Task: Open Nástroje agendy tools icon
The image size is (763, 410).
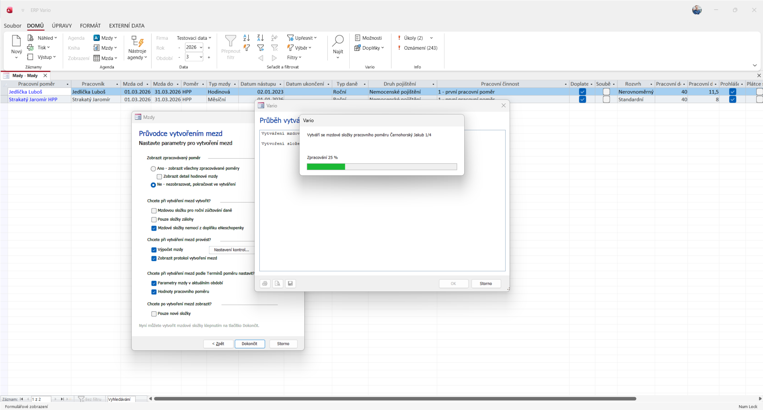Action: pos(137,41)
